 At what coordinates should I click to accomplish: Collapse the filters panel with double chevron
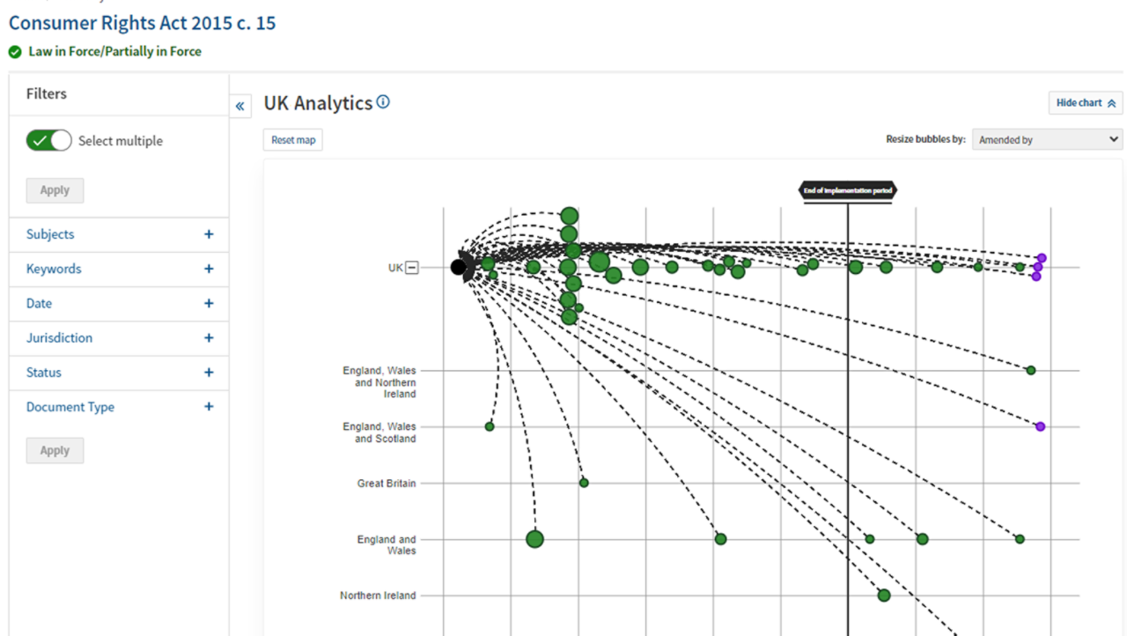pos(239,106)
